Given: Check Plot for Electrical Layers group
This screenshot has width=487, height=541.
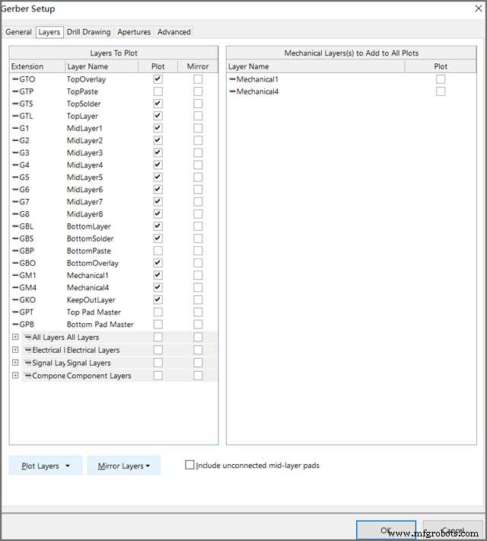Looking at the screenshot, I should [158, 350].
